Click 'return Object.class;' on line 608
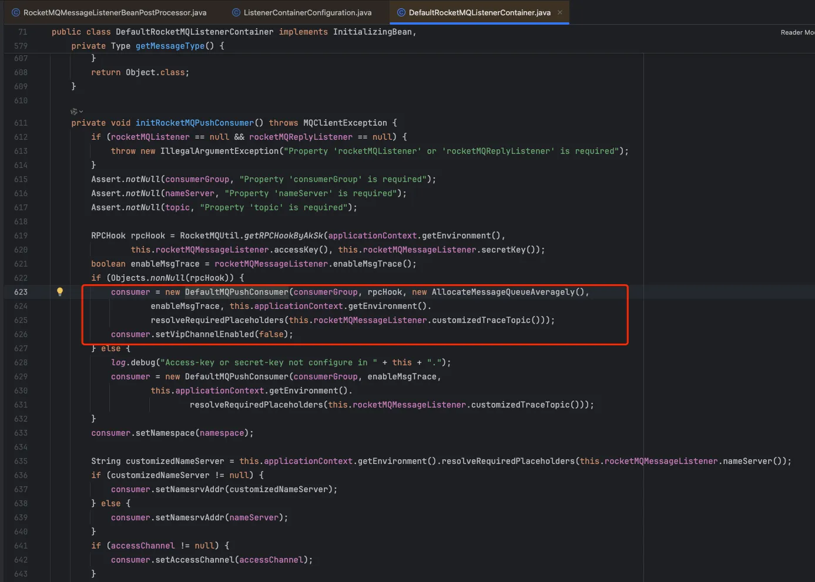The image size is (815, 582). click(140, 72)
